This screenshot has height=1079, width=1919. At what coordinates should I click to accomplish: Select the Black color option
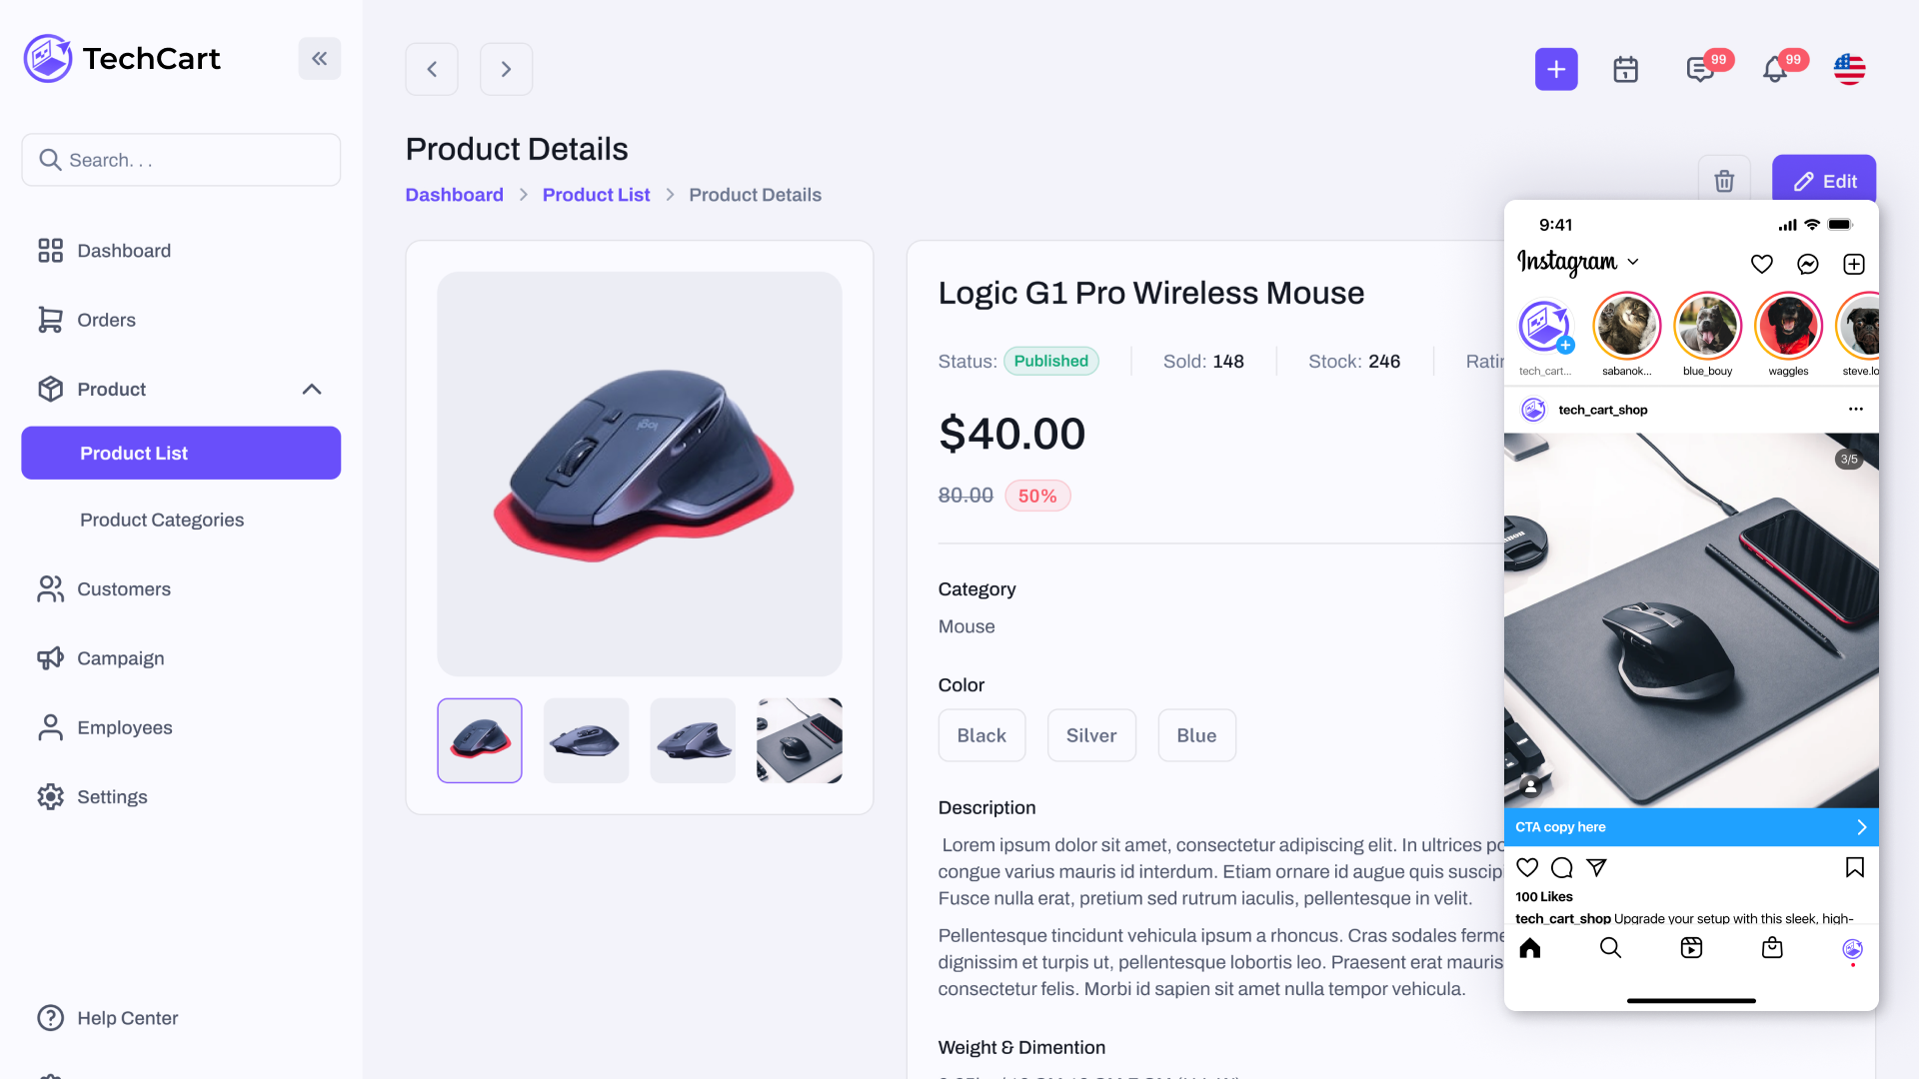pos(981,735)
